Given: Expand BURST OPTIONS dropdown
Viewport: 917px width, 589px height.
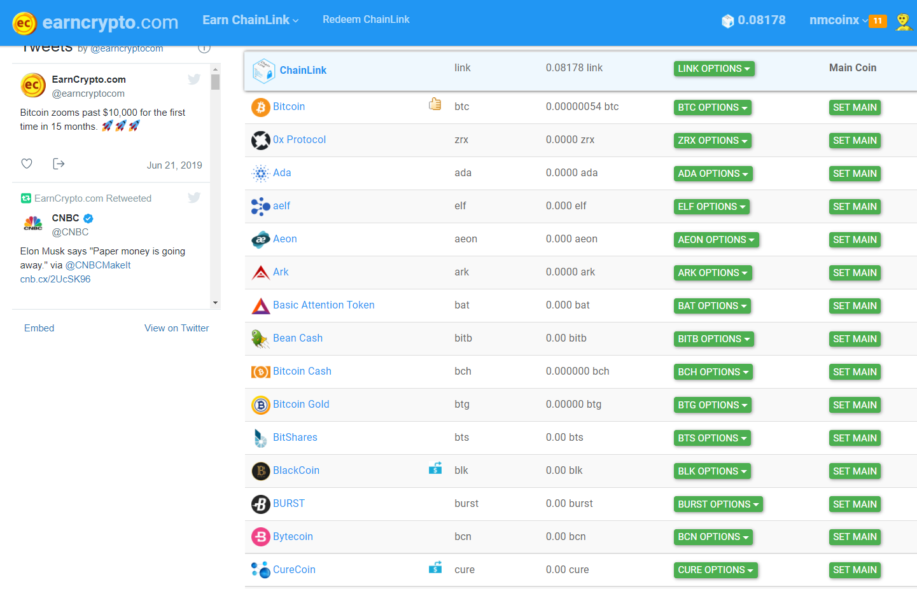Looking at the screenshot, I should pyautogui.click(x=718, y=504).
